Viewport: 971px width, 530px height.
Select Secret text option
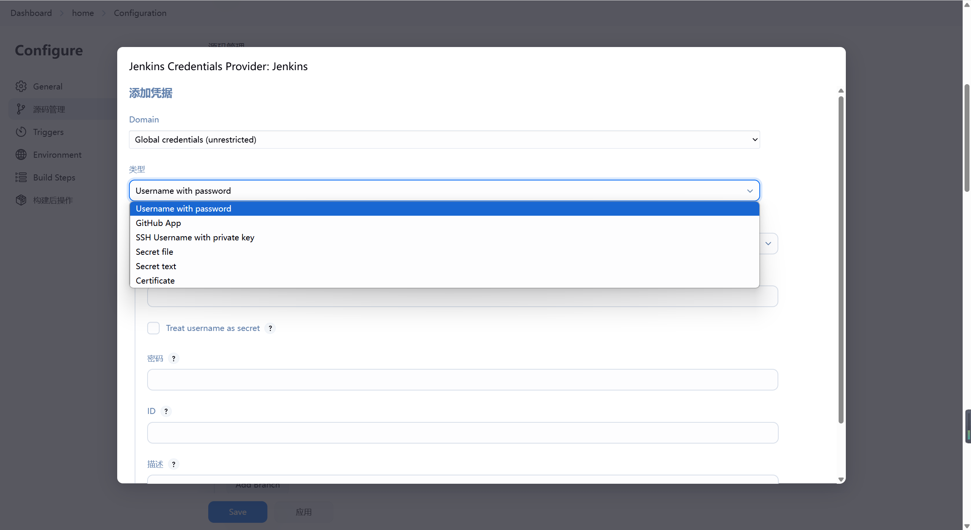(x=445, y=267)
